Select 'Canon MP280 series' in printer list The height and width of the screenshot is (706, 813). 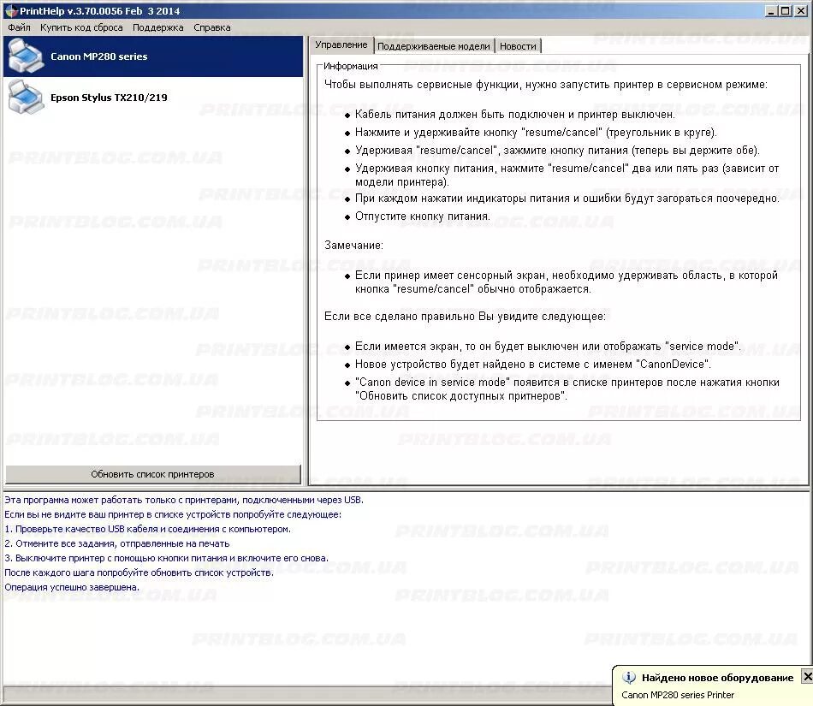pos(153,56)
